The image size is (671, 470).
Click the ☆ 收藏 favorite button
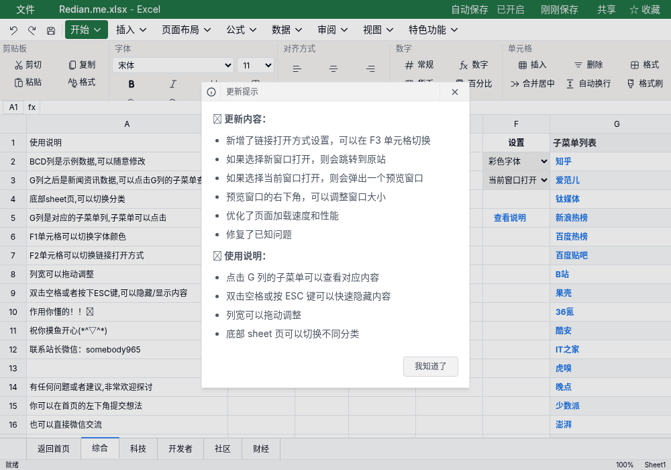645,9
